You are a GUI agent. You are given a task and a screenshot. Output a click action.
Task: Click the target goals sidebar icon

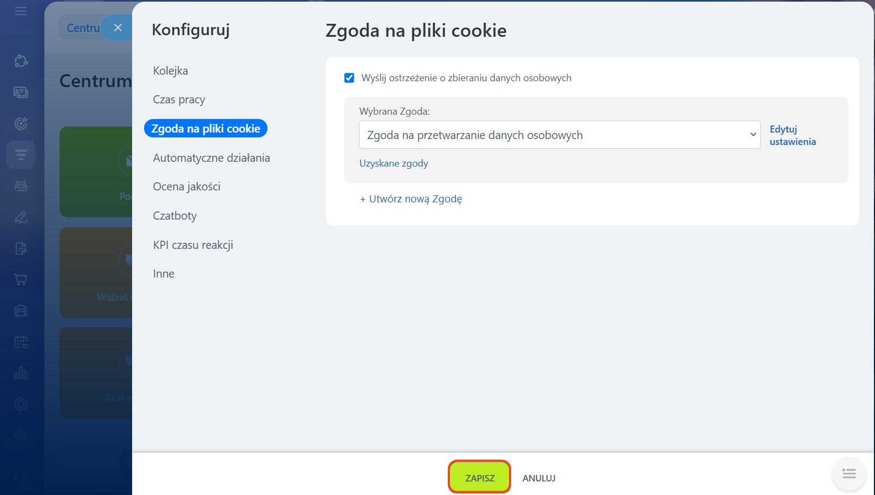[21, 124]
